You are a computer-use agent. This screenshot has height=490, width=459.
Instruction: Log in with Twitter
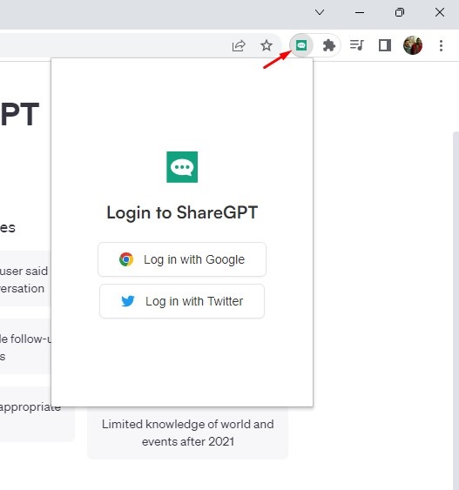point(182,301)
